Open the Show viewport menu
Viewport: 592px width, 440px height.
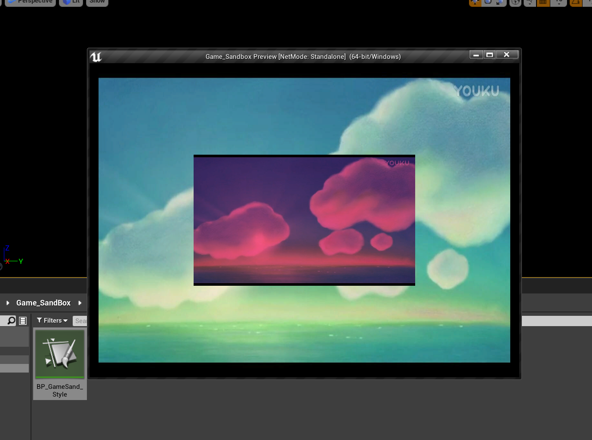[97, 2]
